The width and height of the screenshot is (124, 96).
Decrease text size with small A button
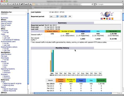tap(10, 4)
